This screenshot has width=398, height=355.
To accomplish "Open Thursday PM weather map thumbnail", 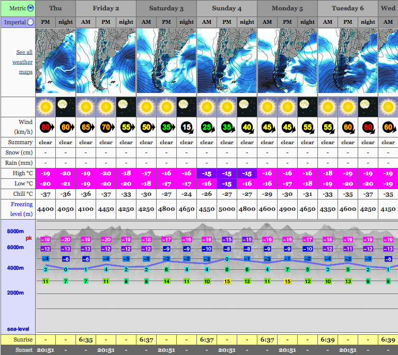I will pyautogui.click(x=56, y=61).
